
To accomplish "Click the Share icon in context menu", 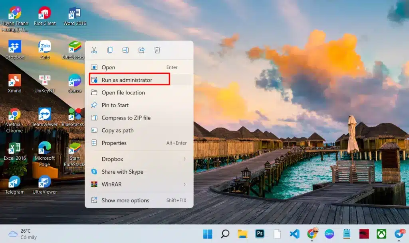I will click(x=141, y=50).
